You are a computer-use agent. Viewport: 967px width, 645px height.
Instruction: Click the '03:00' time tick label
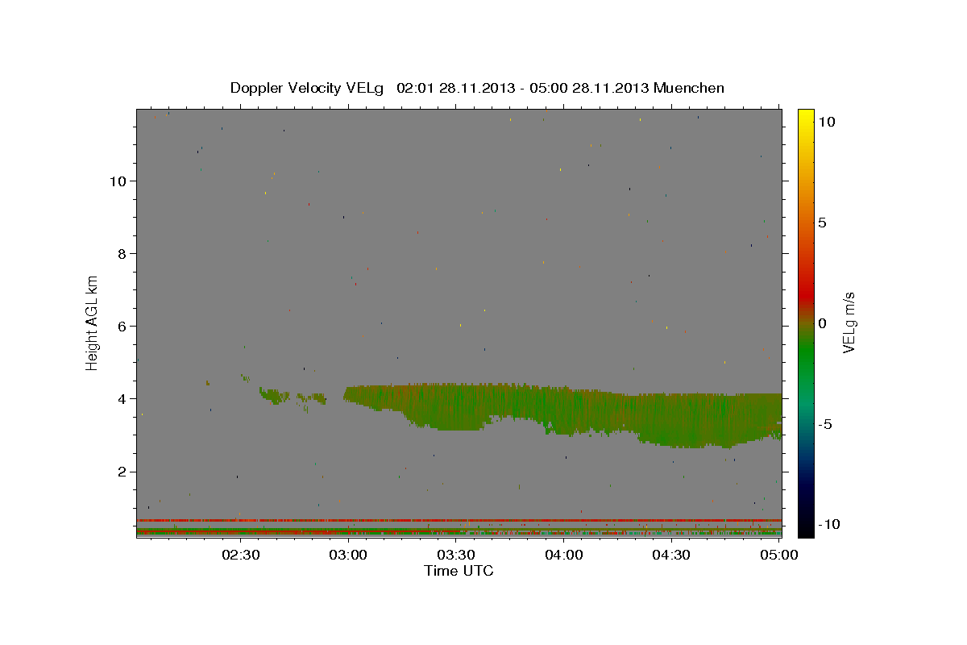(349, 555)
